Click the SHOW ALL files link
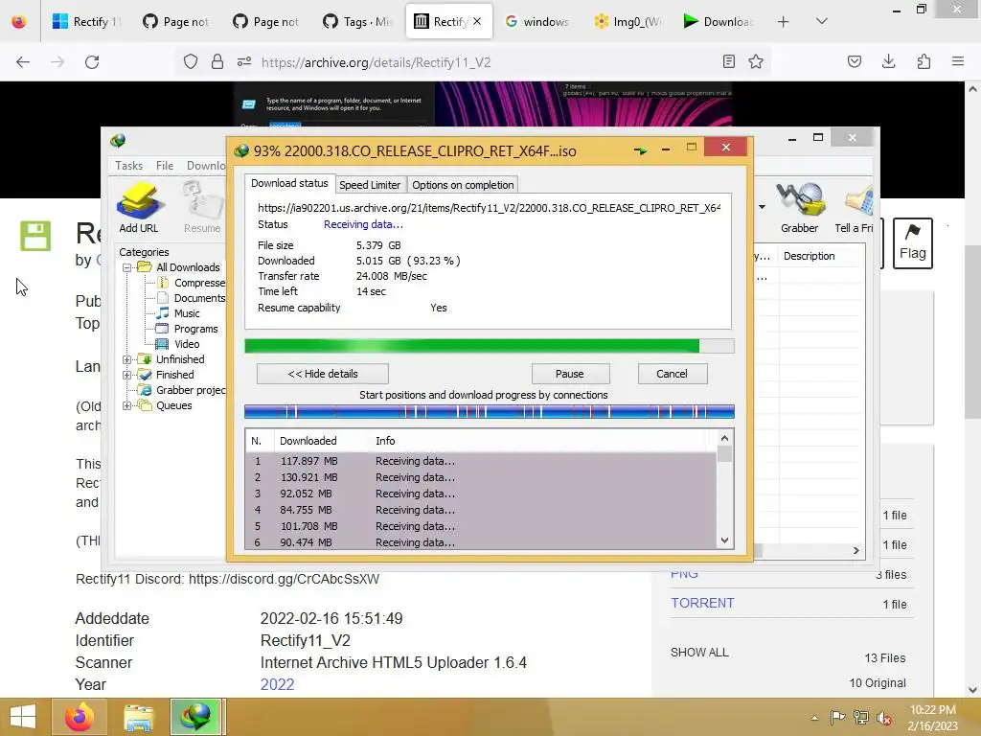 pyautogui.click(x=699, y=652)
